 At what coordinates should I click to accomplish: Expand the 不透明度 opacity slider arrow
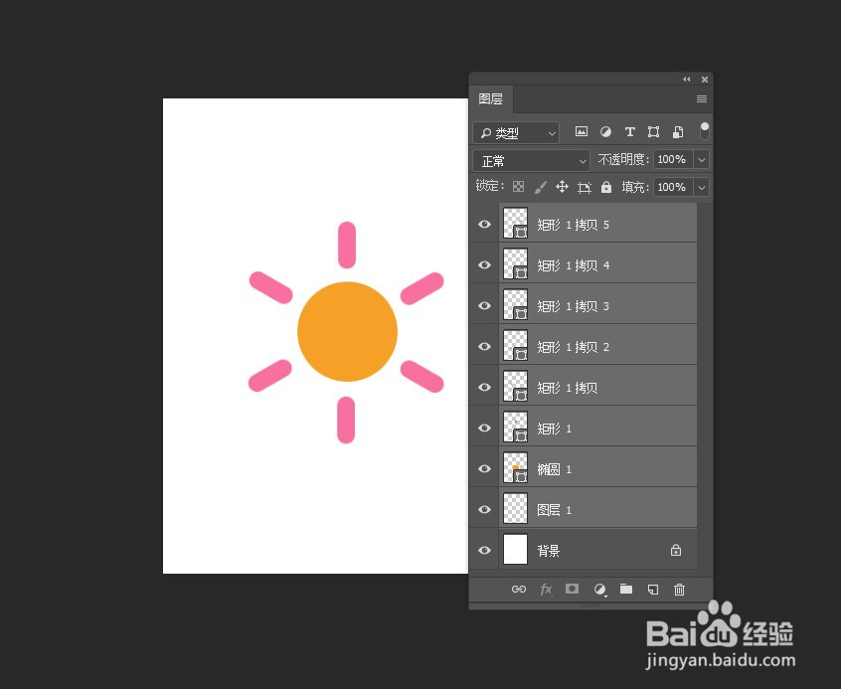coord(702,159)
